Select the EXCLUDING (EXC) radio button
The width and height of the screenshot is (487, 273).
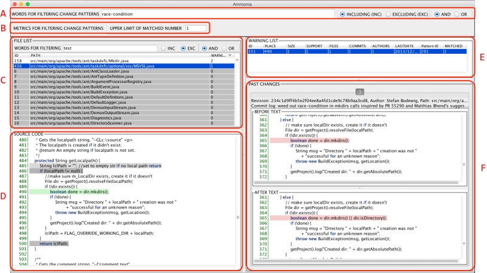click(389, 13)
